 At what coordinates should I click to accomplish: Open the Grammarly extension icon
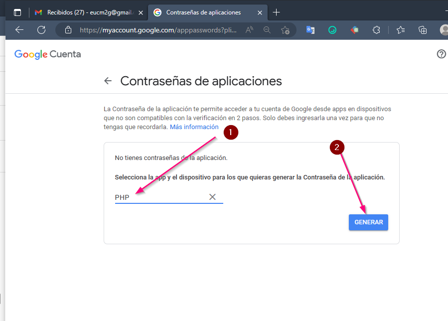point(332,30)
